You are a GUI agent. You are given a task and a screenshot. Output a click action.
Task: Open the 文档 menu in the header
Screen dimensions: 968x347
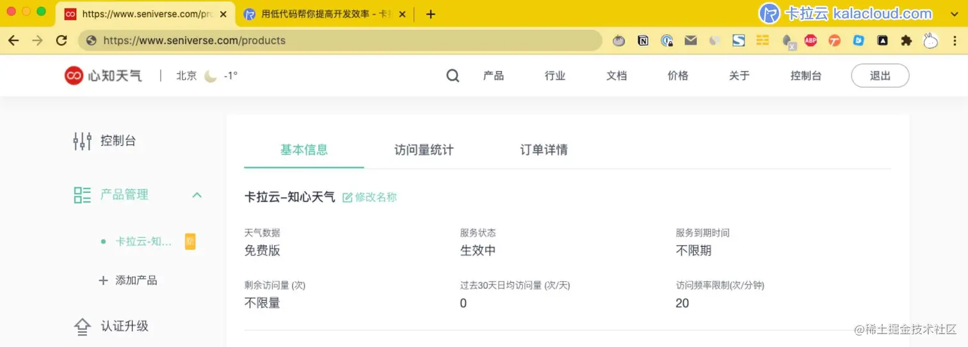pyautogui.click(x=617, y=76)
